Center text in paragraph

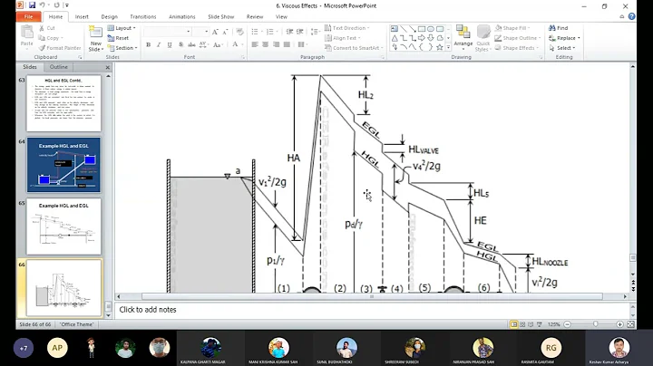[265, 44]
